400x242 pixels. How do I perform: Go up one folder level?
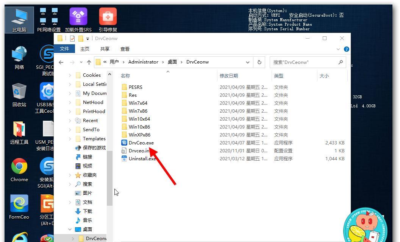pyautogui.click(x=89, y=62)
